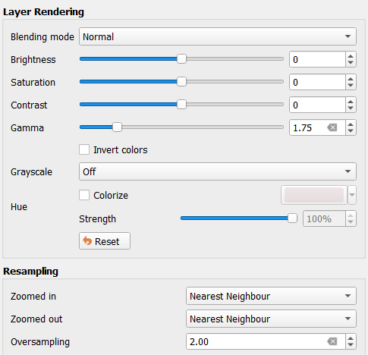The width and height of the screenshot is (368, 355).
Task: Open the Colorize color dropdown arrow
Action: [352, 195]
